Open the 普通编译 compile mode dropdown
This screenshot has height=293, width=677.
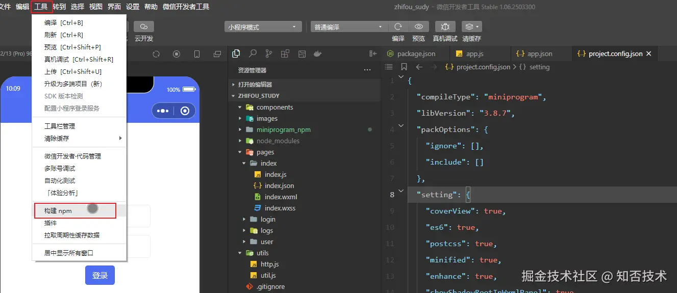click(349, 27)
